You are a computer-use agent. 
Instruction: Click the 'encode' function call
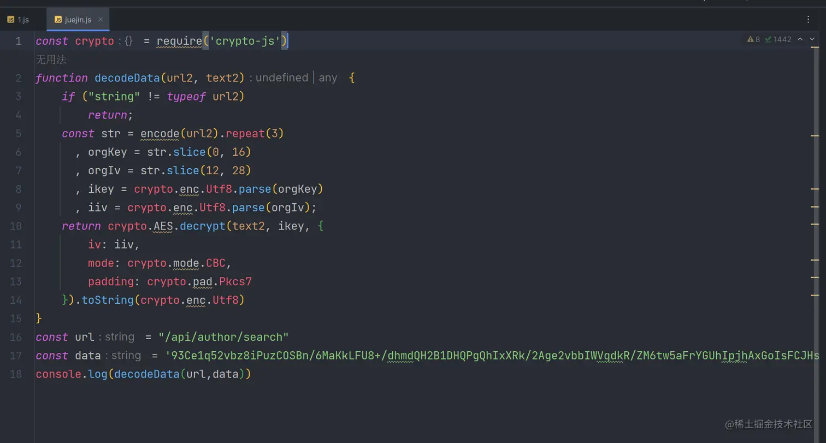pos(160,134)
